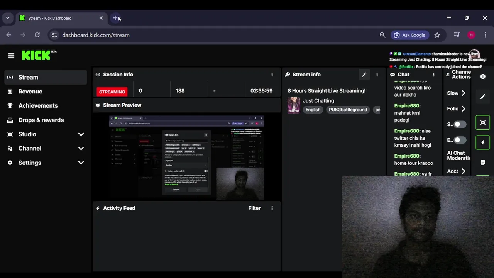Open Drops & rewards in the sidebar
Viewport: 494px width, 278px height.
click(46, 120)
